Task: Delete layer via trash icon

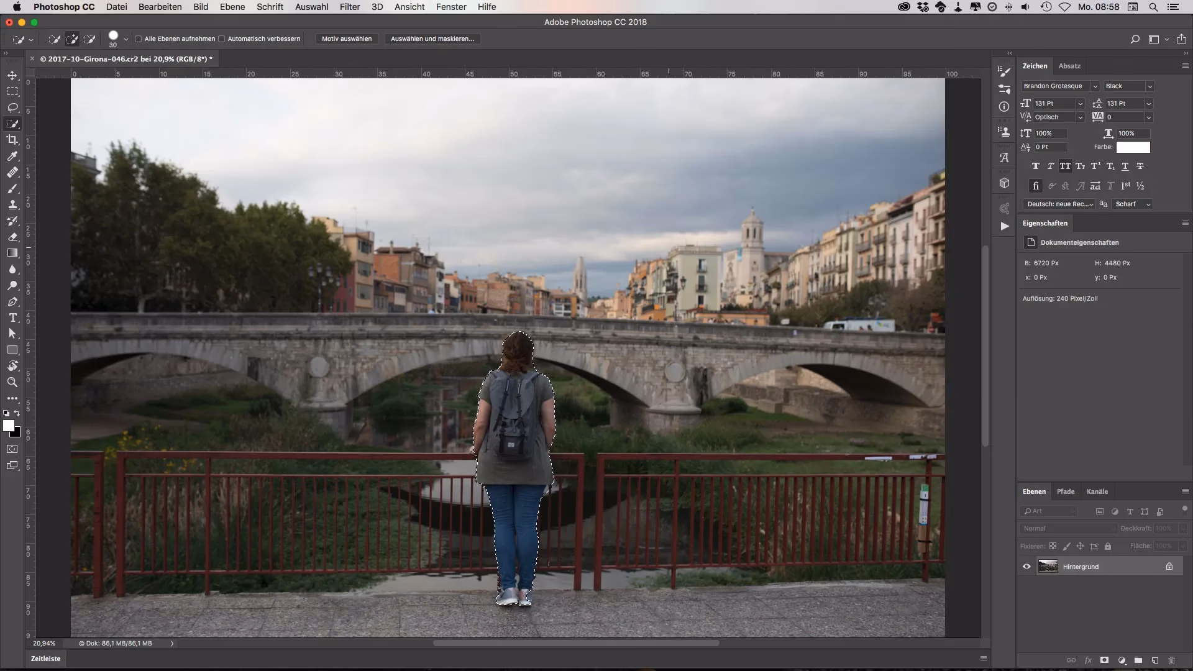Action: point(1173,660)
